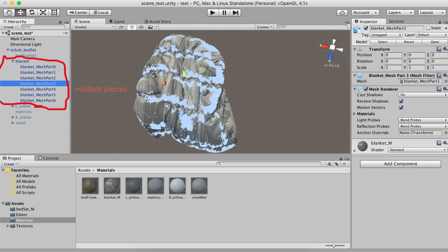
Task: Open Mesh Renderer help icon
Action: [x=439, y=89]
